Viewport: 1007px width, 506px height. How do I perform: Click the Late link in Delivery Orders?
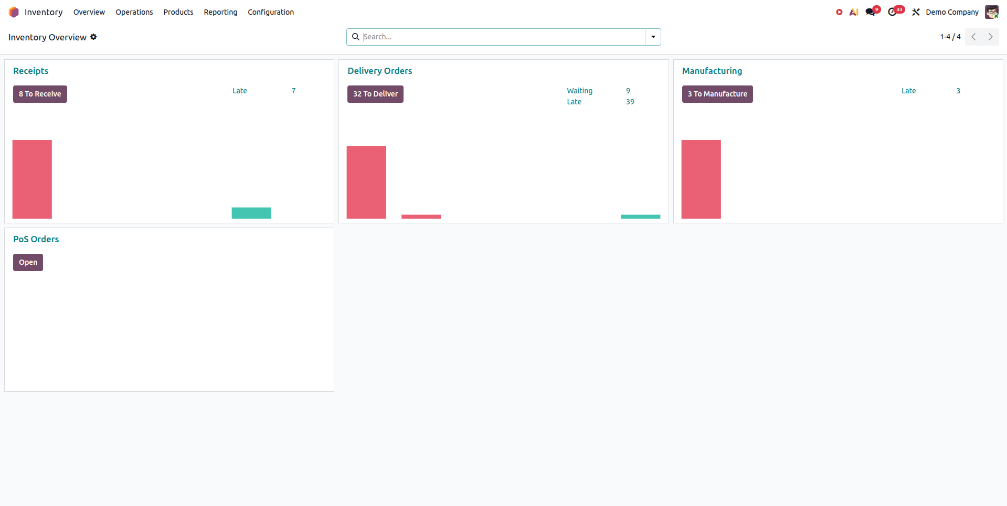pyautogui.click(x=574, y=102)
